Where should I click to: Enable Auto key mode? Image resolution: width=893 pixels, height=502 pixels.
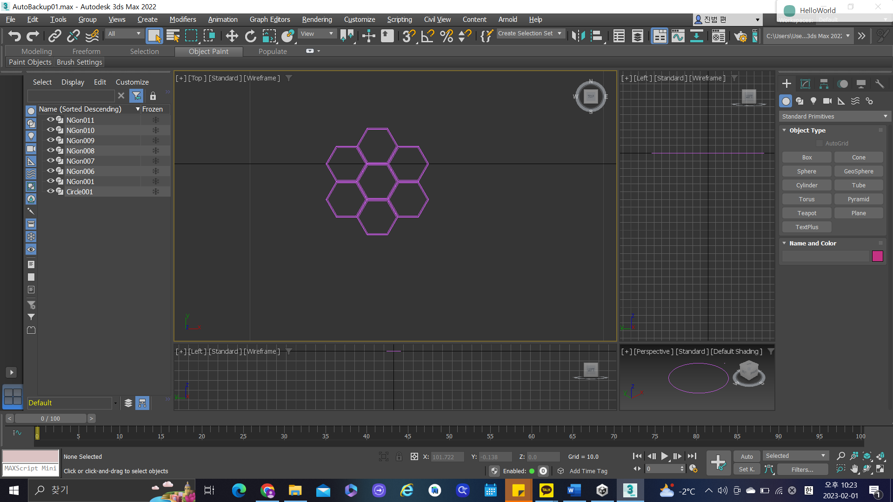[x=746, y=456]
